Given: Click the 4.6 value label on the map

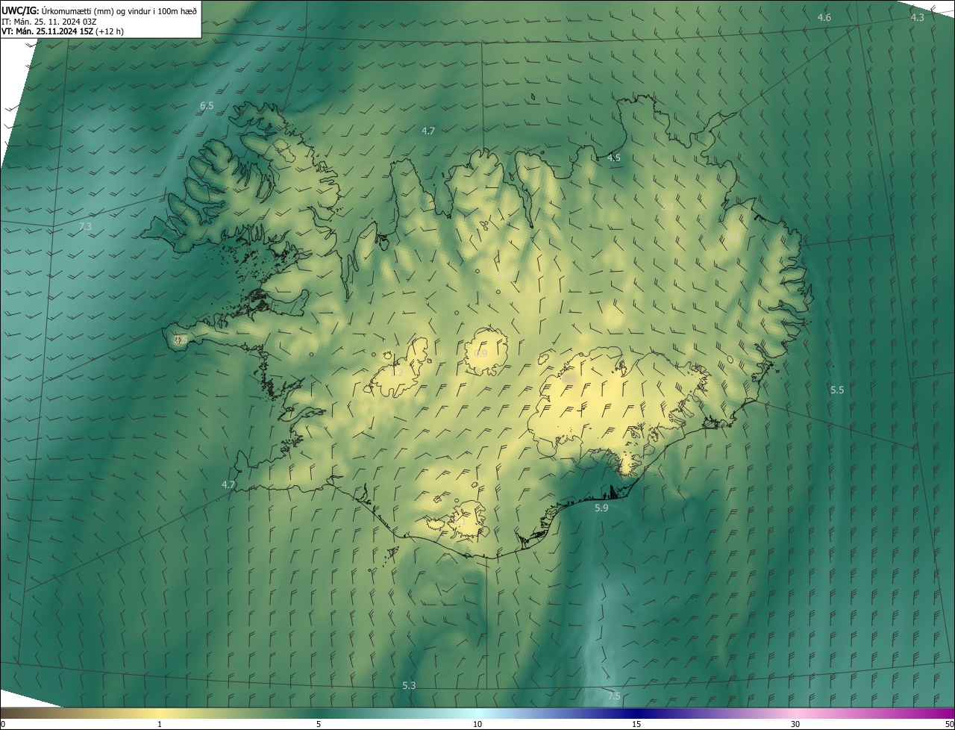Looking at the screenshot, I should [x=824, y=17].
